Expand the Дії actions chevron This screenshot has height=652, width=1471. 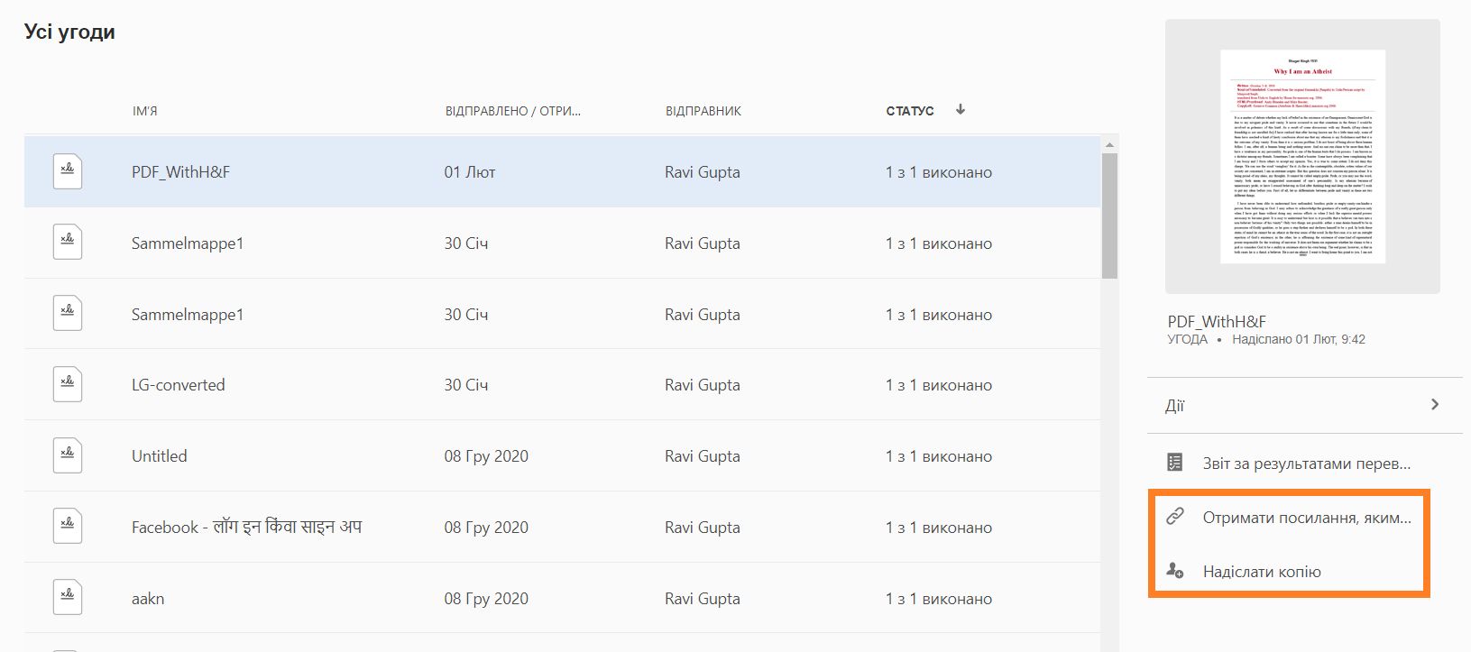pyautogui.click(x=1435, y=405)
